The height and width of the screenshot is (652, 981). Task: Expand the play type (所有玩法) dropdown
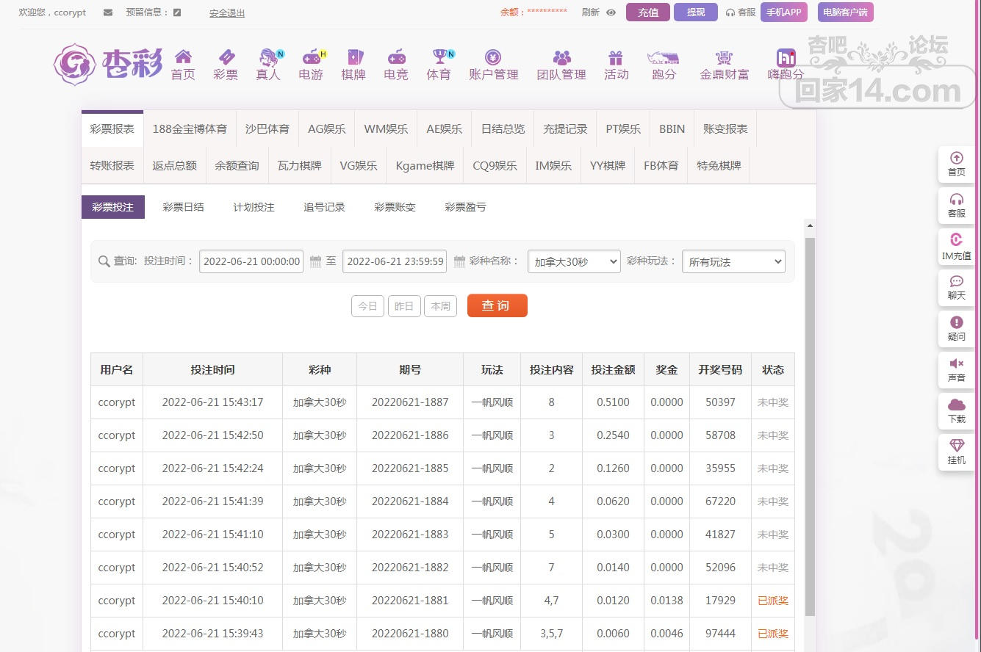pyautogui.click(x=733, y=261)
